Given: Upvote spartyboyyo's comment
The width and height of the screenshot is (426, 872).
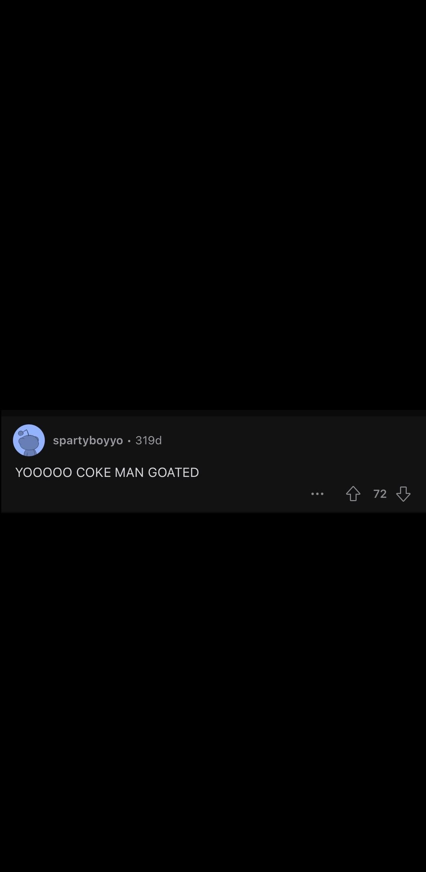Looking at the screenshot, I should [353, 494].
